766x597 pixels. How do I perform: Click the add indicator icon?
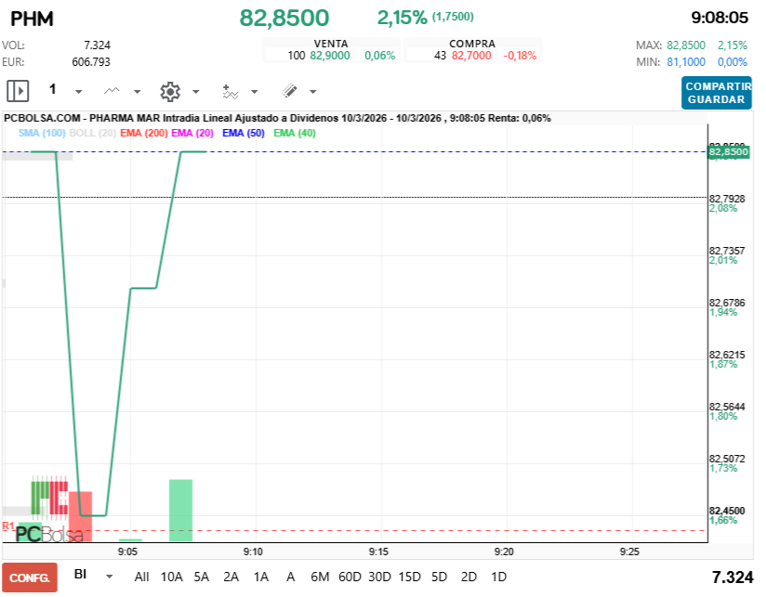231,90
